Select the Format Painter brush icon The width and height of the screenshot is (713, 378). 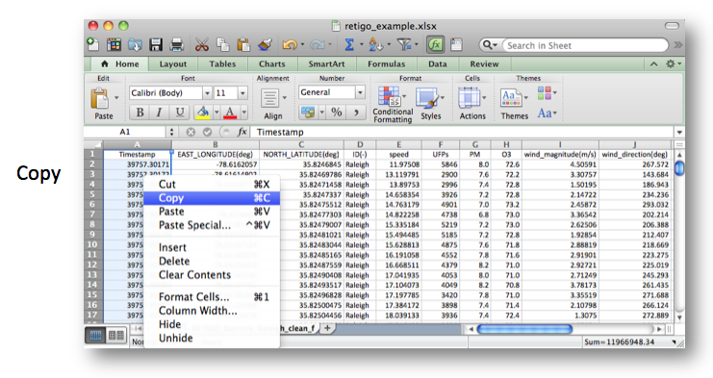(x=265, y=44)
